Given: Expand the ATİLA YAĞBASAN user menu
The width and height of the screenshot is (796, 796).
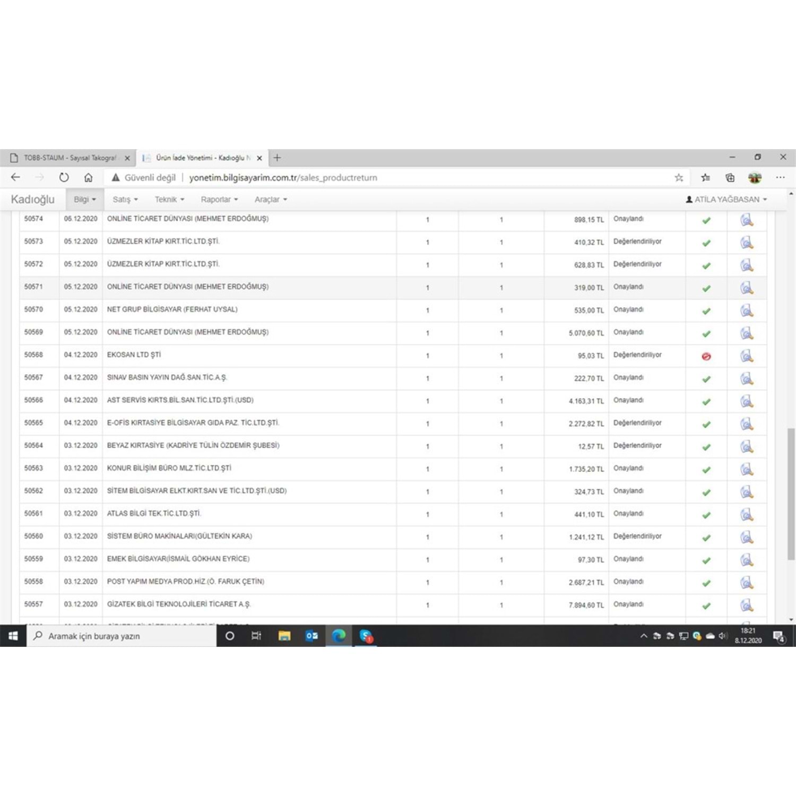Looking at the screenshot, I should pos(726,200).
